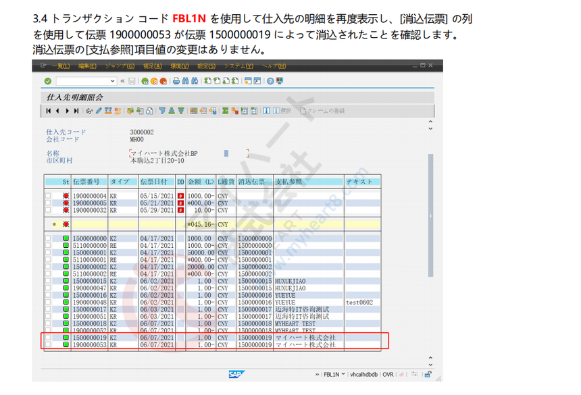Go to last item arrow icon
581x395 pixels.
coord(76,111)
